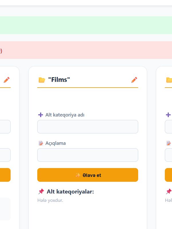This screenshot has width=172, height=229.
Task: Click the purple plus icon on the right-edge card
Action: [x=168, y=115]
